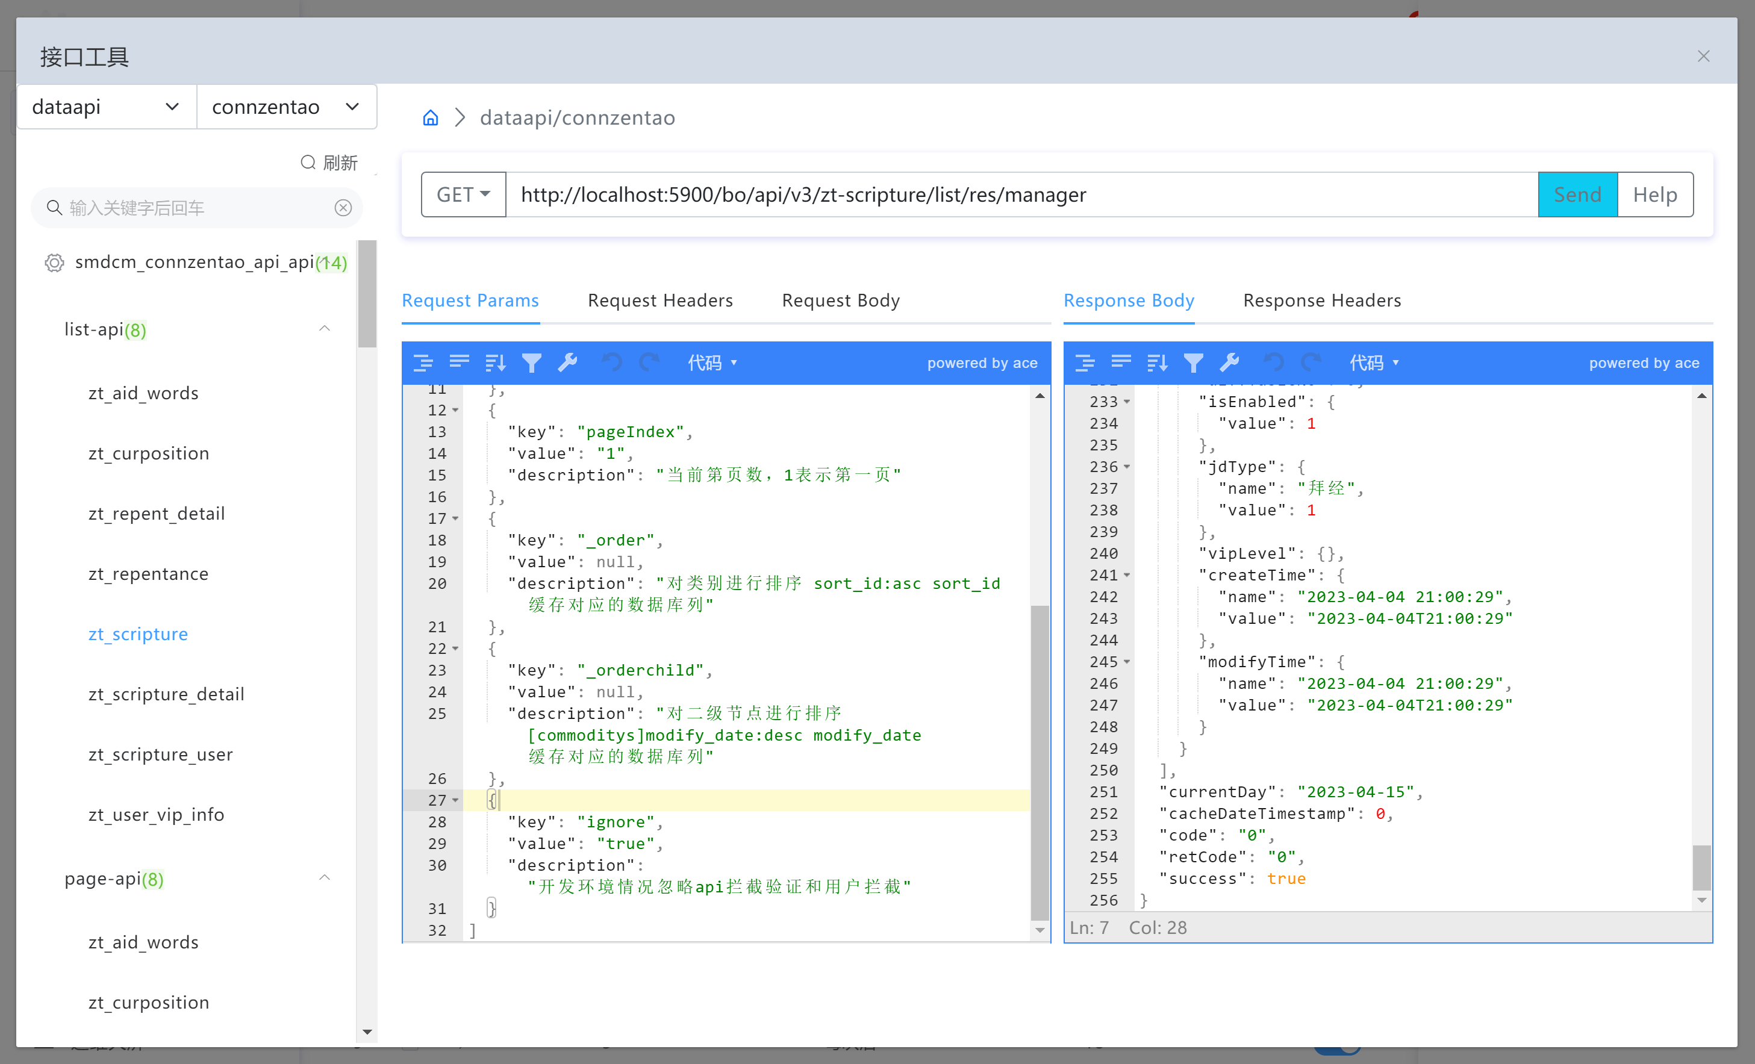Select zt_aid_words under page-api

(x=143, y=942)
